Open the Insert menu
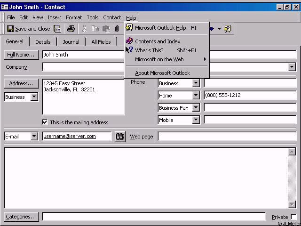 (x=55, y=18)
